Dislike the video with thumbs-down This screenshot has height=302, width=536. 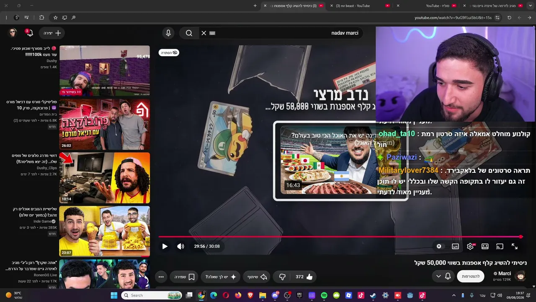[x=282, y=277]
